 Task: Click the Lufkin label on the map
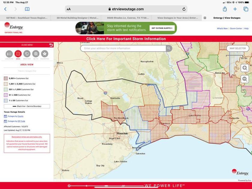(x=142, y=74)
